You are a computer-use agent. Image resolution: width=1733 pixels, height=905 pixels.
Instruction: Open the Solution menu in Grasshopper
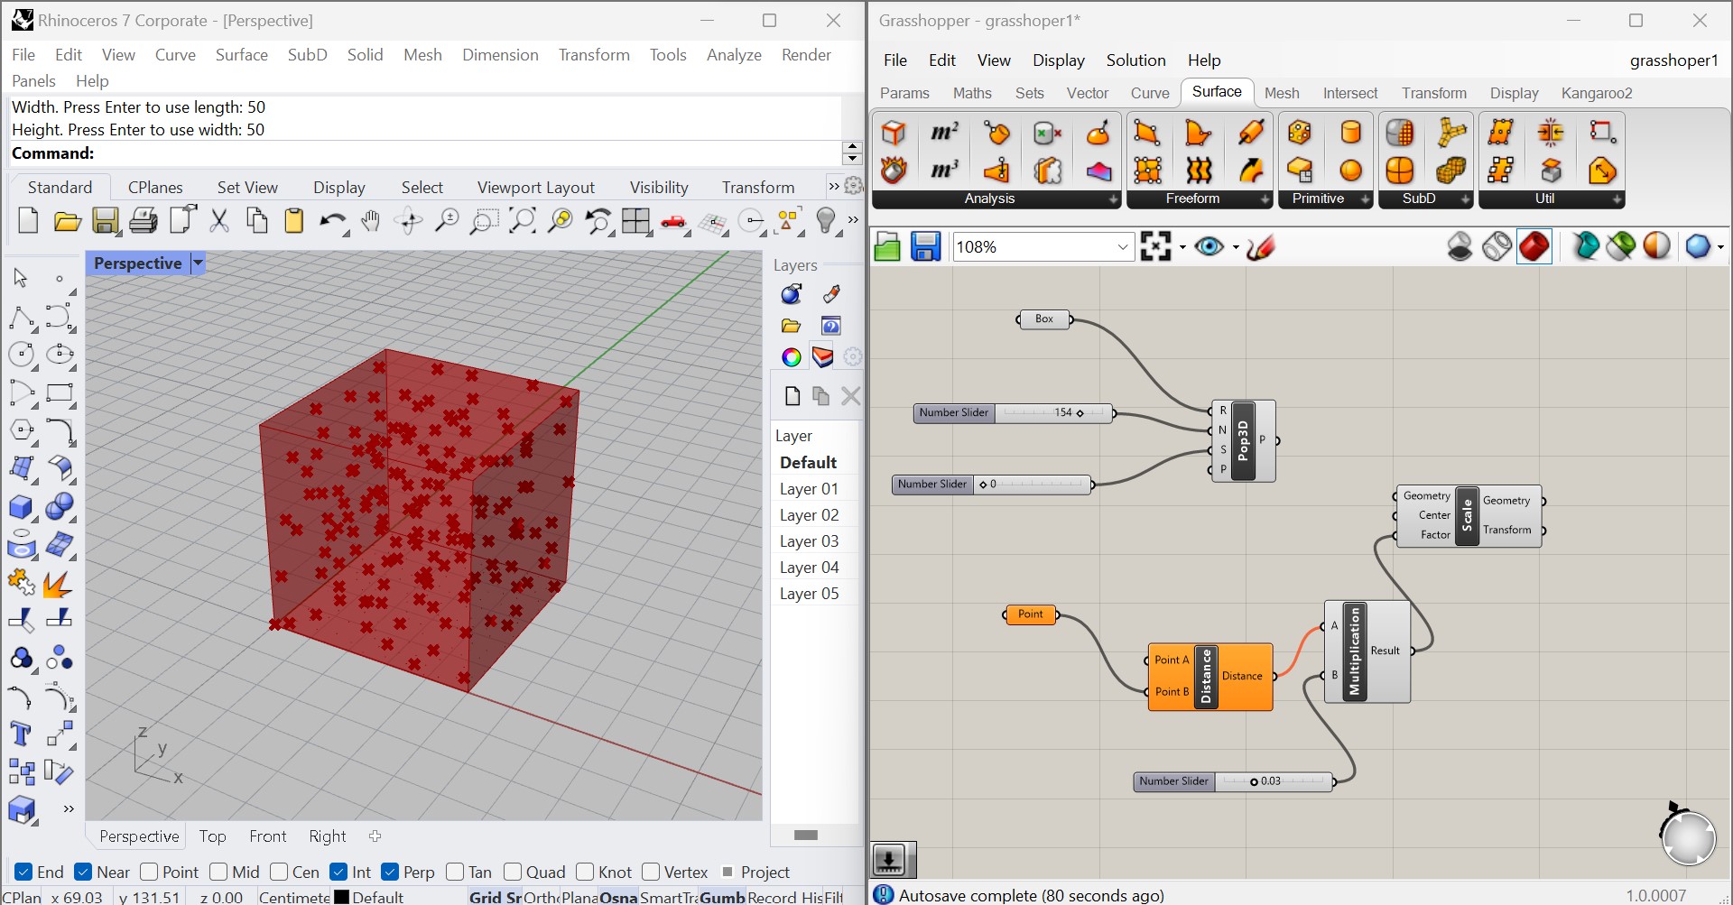1135,60
